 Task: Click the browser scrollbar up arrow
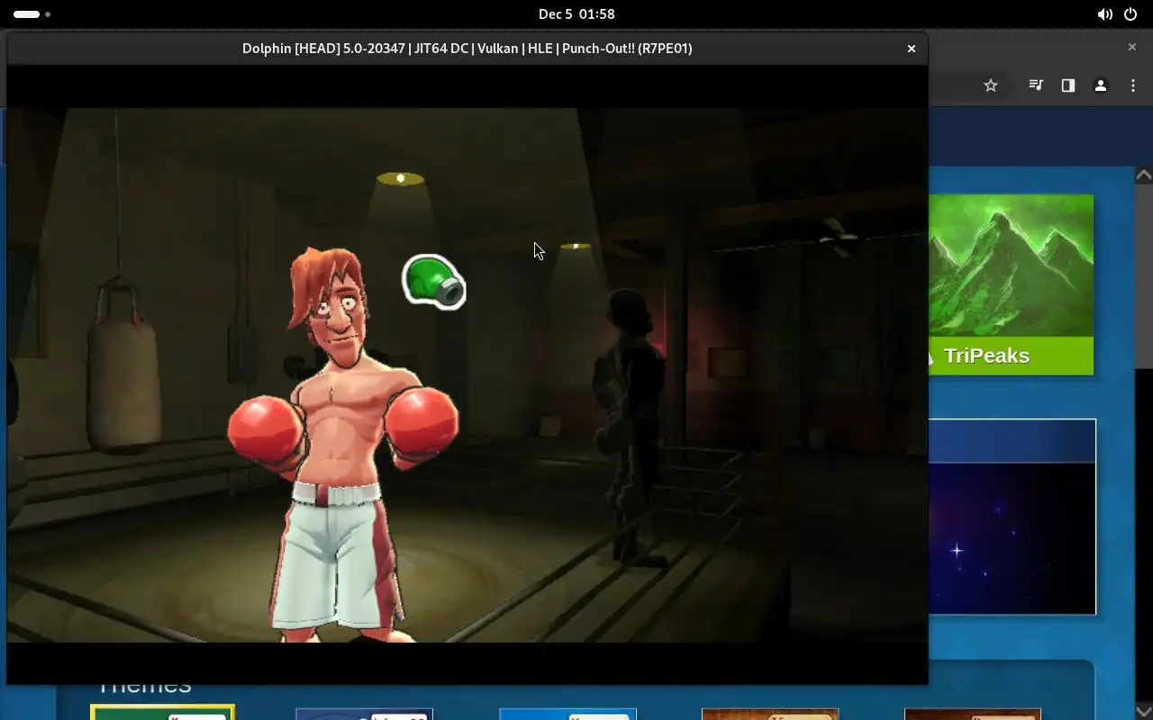(x=1144, y=175)
